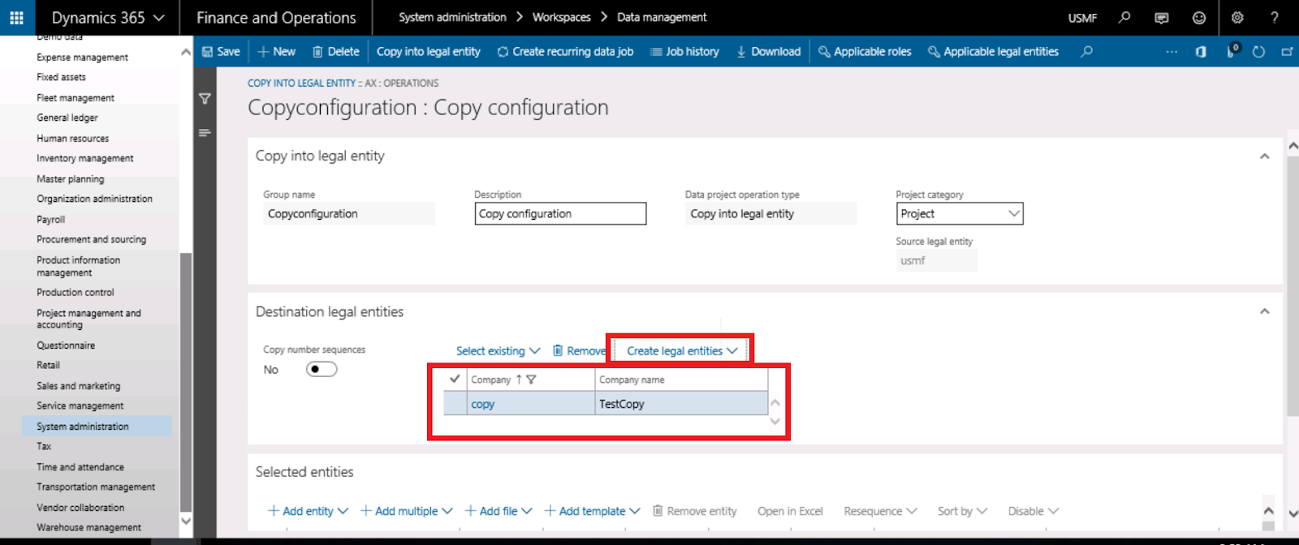Select General ledger in the navigation list
This screenshot has width=1299, height=545.
click(x=67, y=118)
